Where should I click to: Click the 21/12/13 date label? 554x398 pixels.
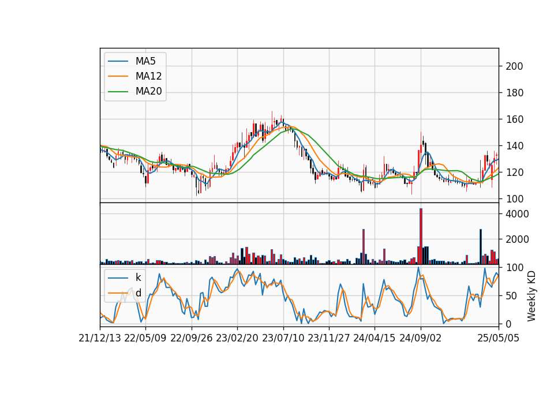point(100,339)
